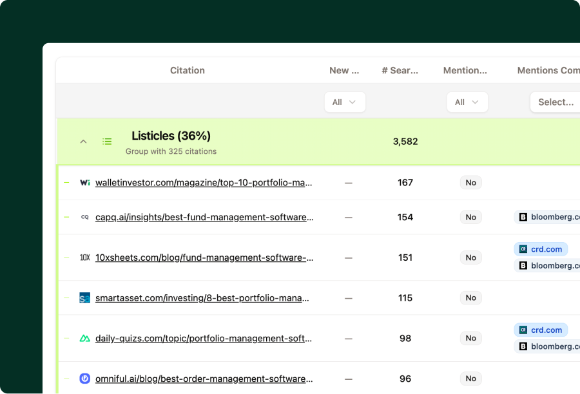
Task: Click the No badge in capq.ai row
Action: point(471,217)
